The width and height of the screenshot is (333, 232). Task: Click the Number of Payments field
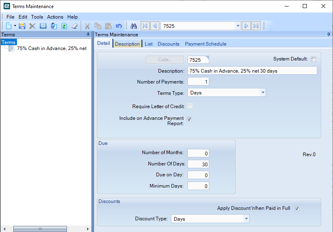pos(198,82)
